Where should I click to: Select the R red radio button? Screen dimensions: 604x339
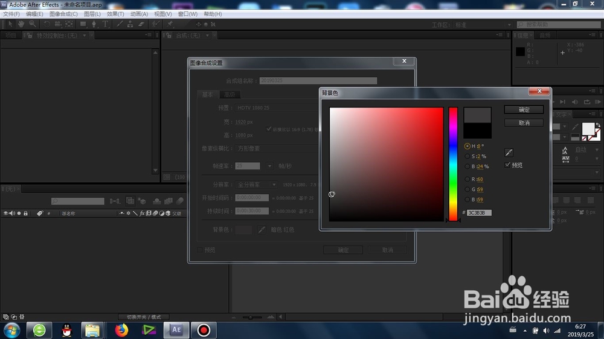467,179
